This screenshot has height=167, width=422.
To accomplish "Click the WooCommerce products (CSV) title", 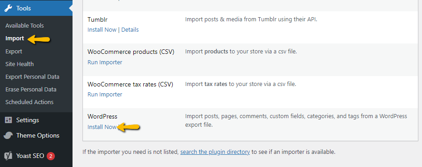I will 131,52.
